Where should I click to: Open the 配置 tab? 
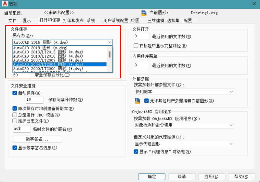click(x=188, y=20)
